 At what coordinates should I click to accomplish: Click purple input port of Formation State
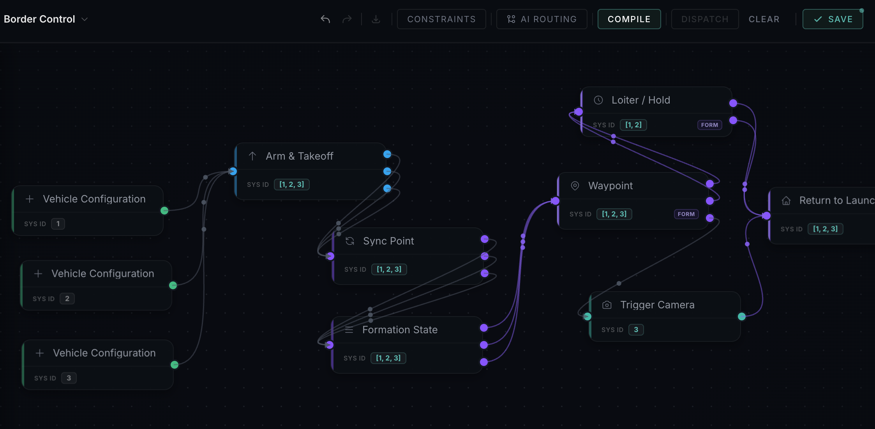(330, 345)
